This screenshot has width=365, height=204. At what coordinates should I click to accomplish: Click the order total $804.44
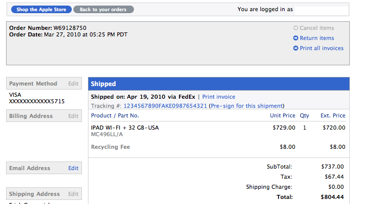tap(333, 196)
